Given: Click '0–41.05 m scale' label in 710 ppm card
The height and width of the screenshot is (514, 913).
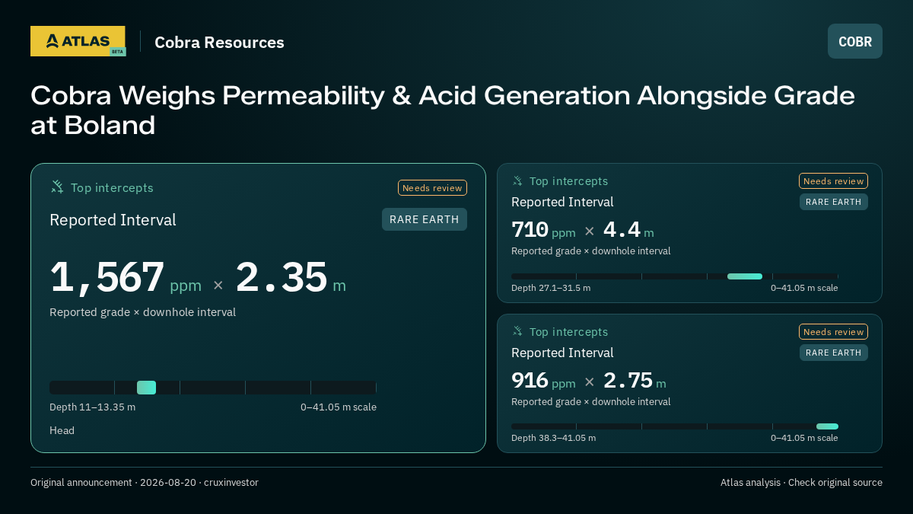Looking at the screenshot, I should pyautogui.click(x=804, y=288).
